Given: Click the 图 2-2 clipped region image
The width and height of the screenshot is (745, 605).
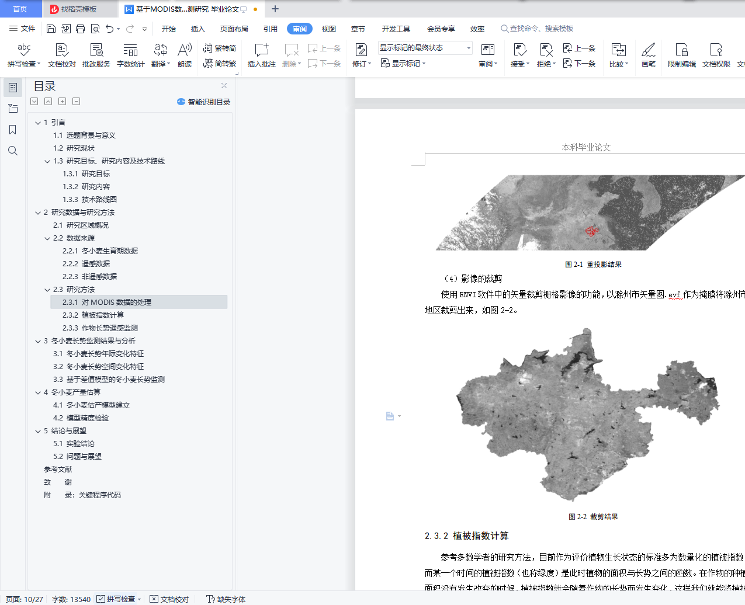Looking at the screenshot, I should tap(587, 415).
